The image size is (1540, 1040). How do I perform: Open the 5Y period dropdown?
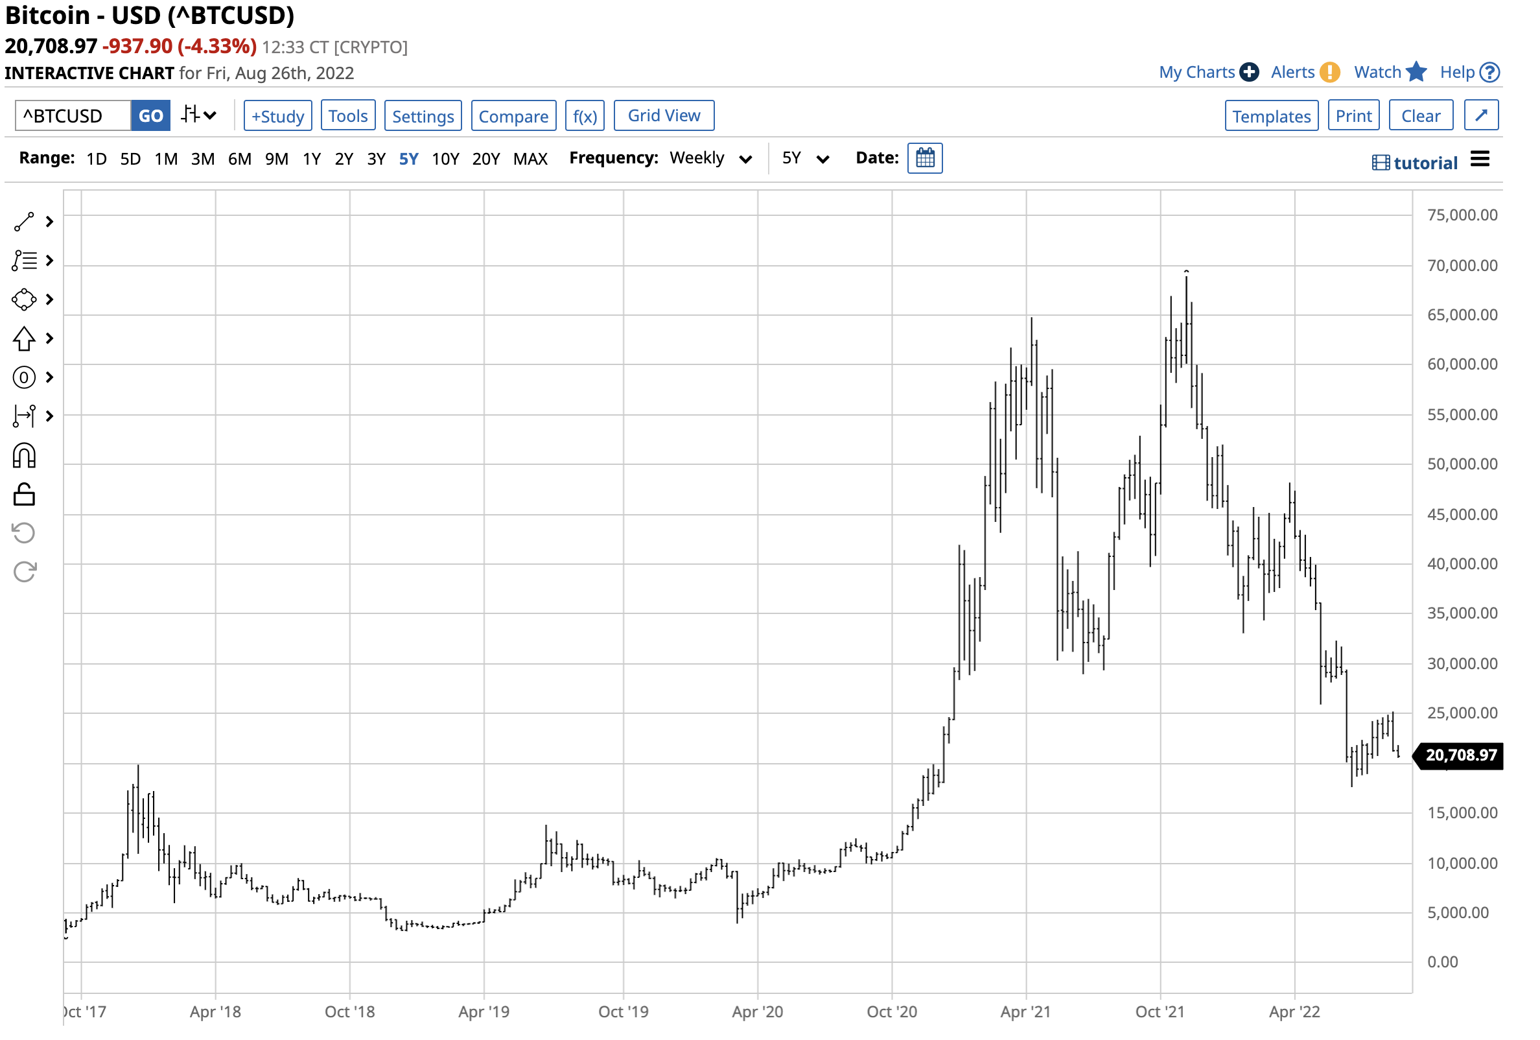[806, 158]
